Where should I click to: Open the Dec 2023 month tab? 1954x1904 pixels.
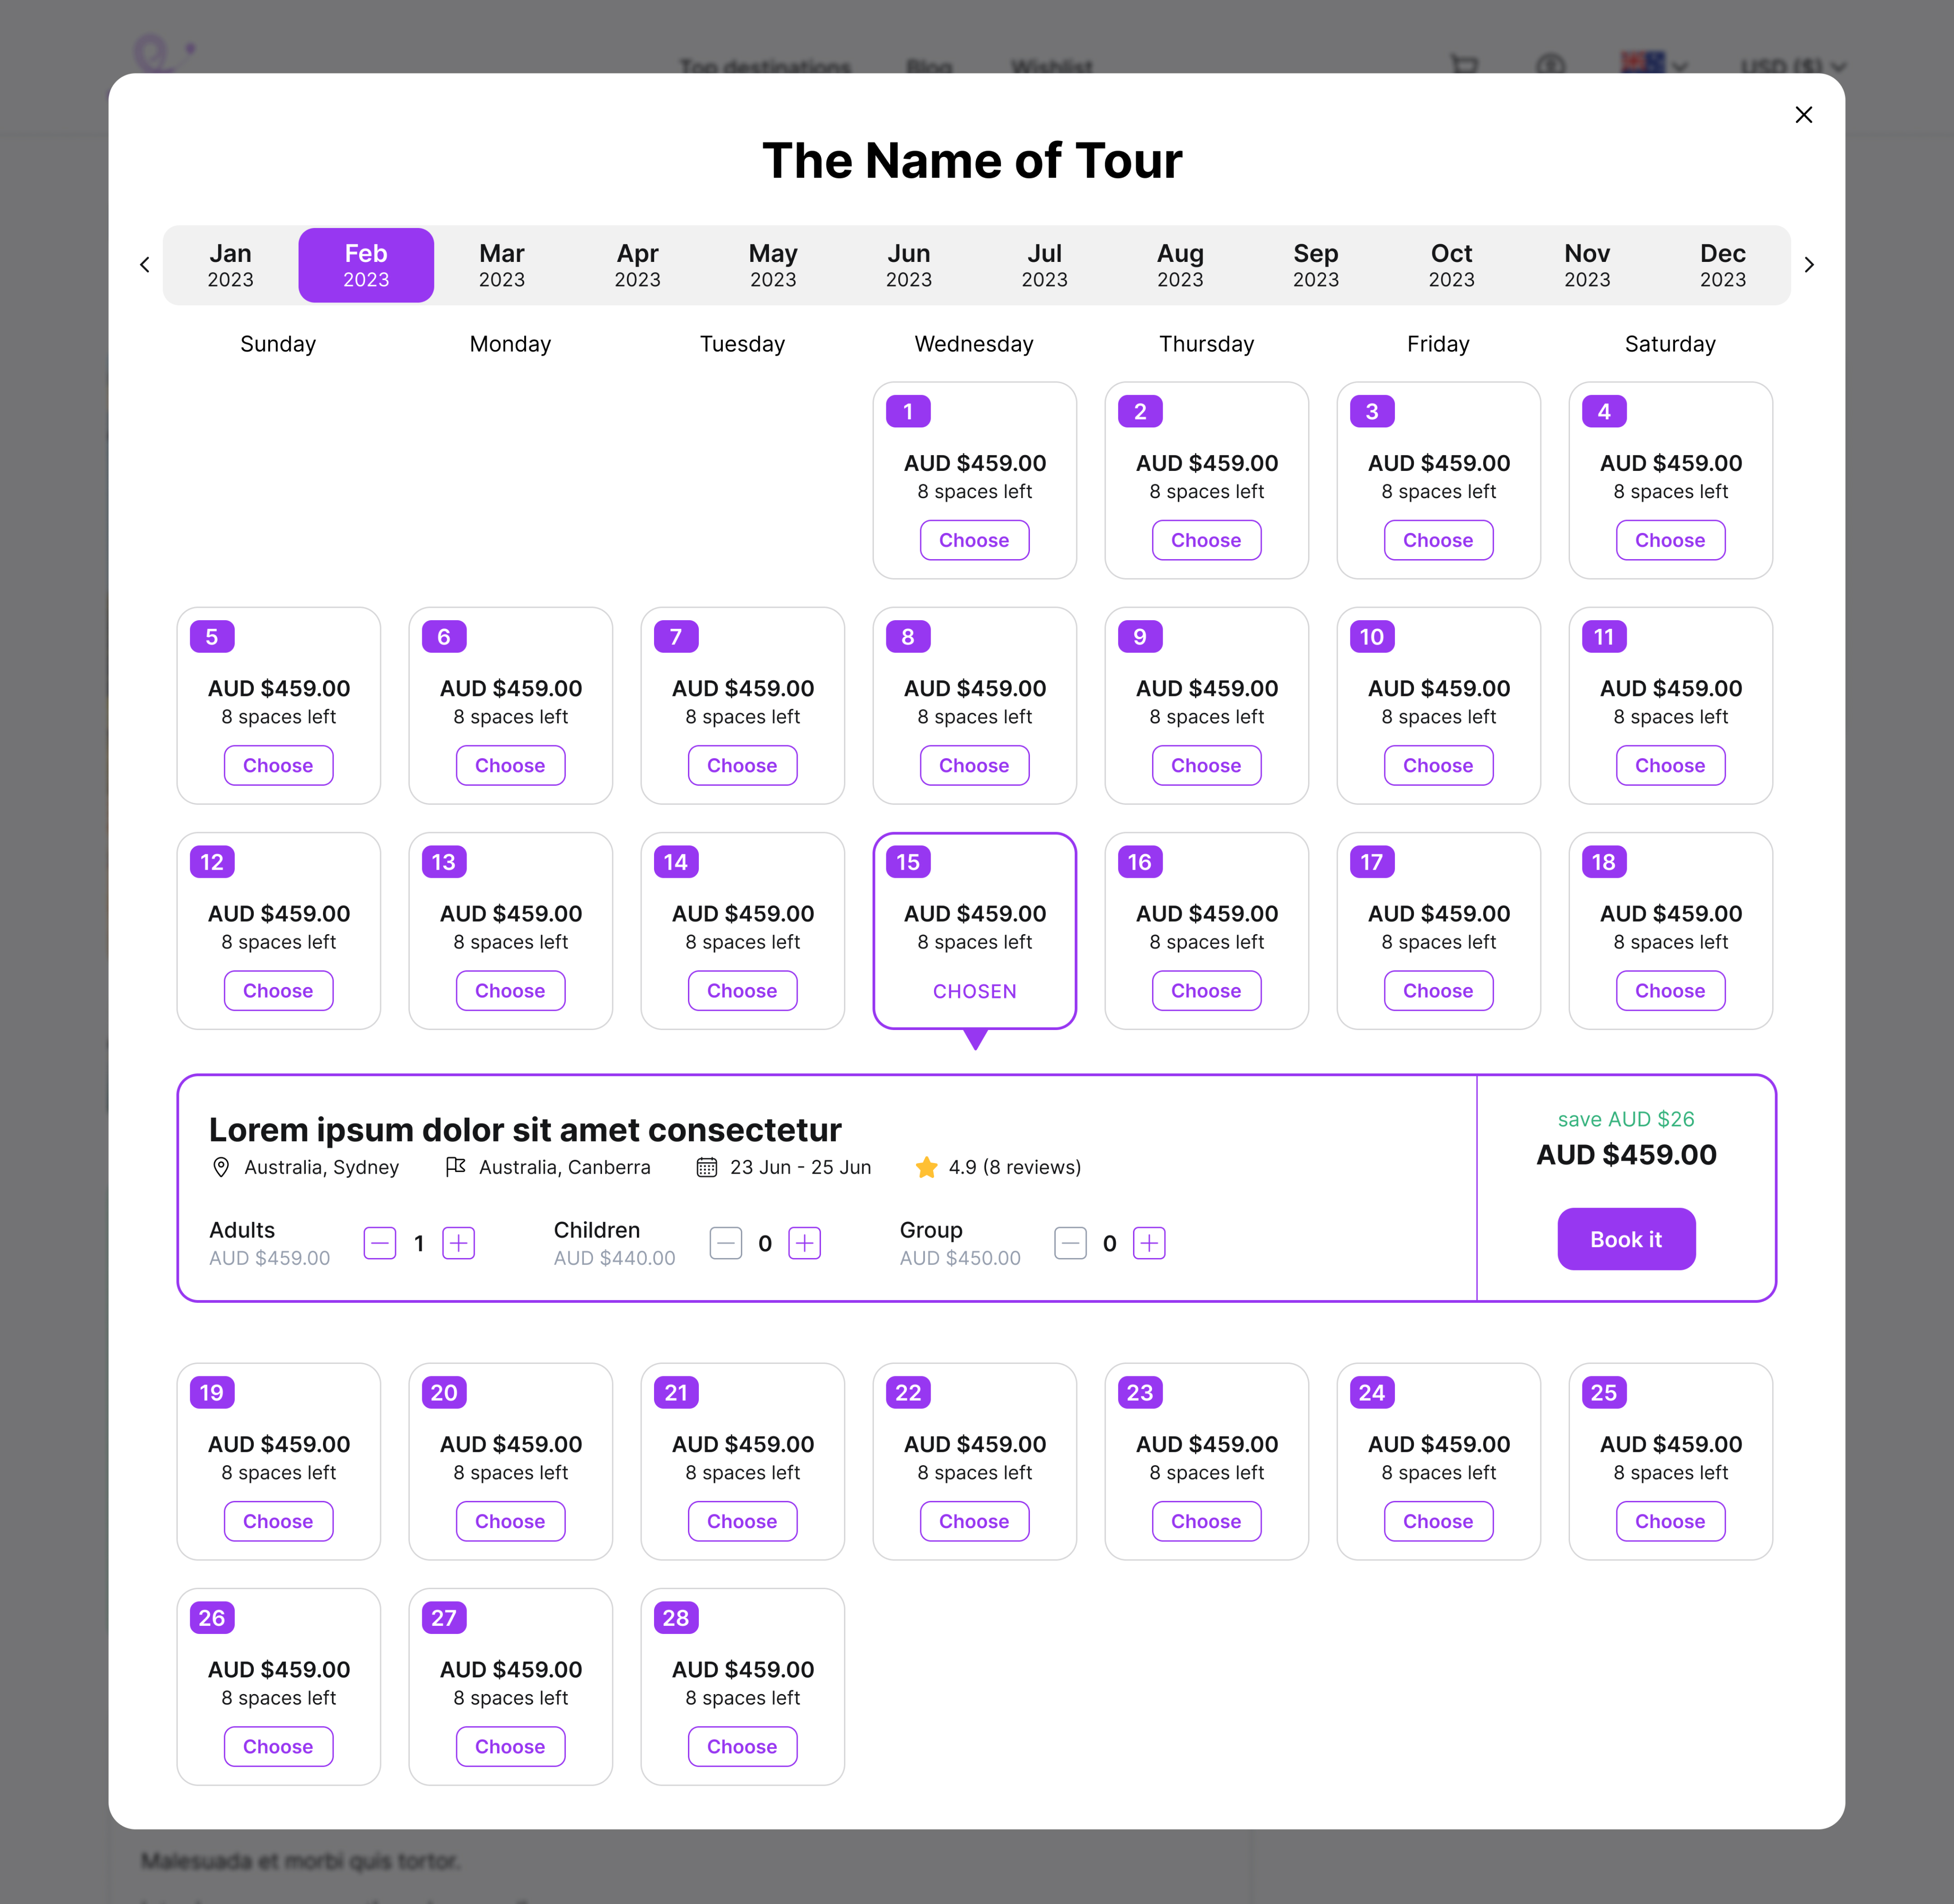(x=1722, y=265)
